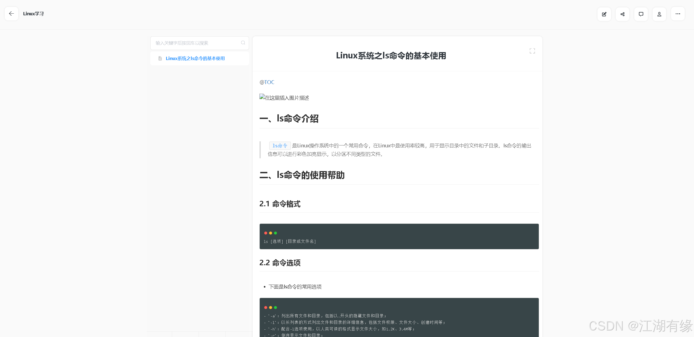Open the share icon at top right
This screenshot has height=337, width=694.
(622, 14)
